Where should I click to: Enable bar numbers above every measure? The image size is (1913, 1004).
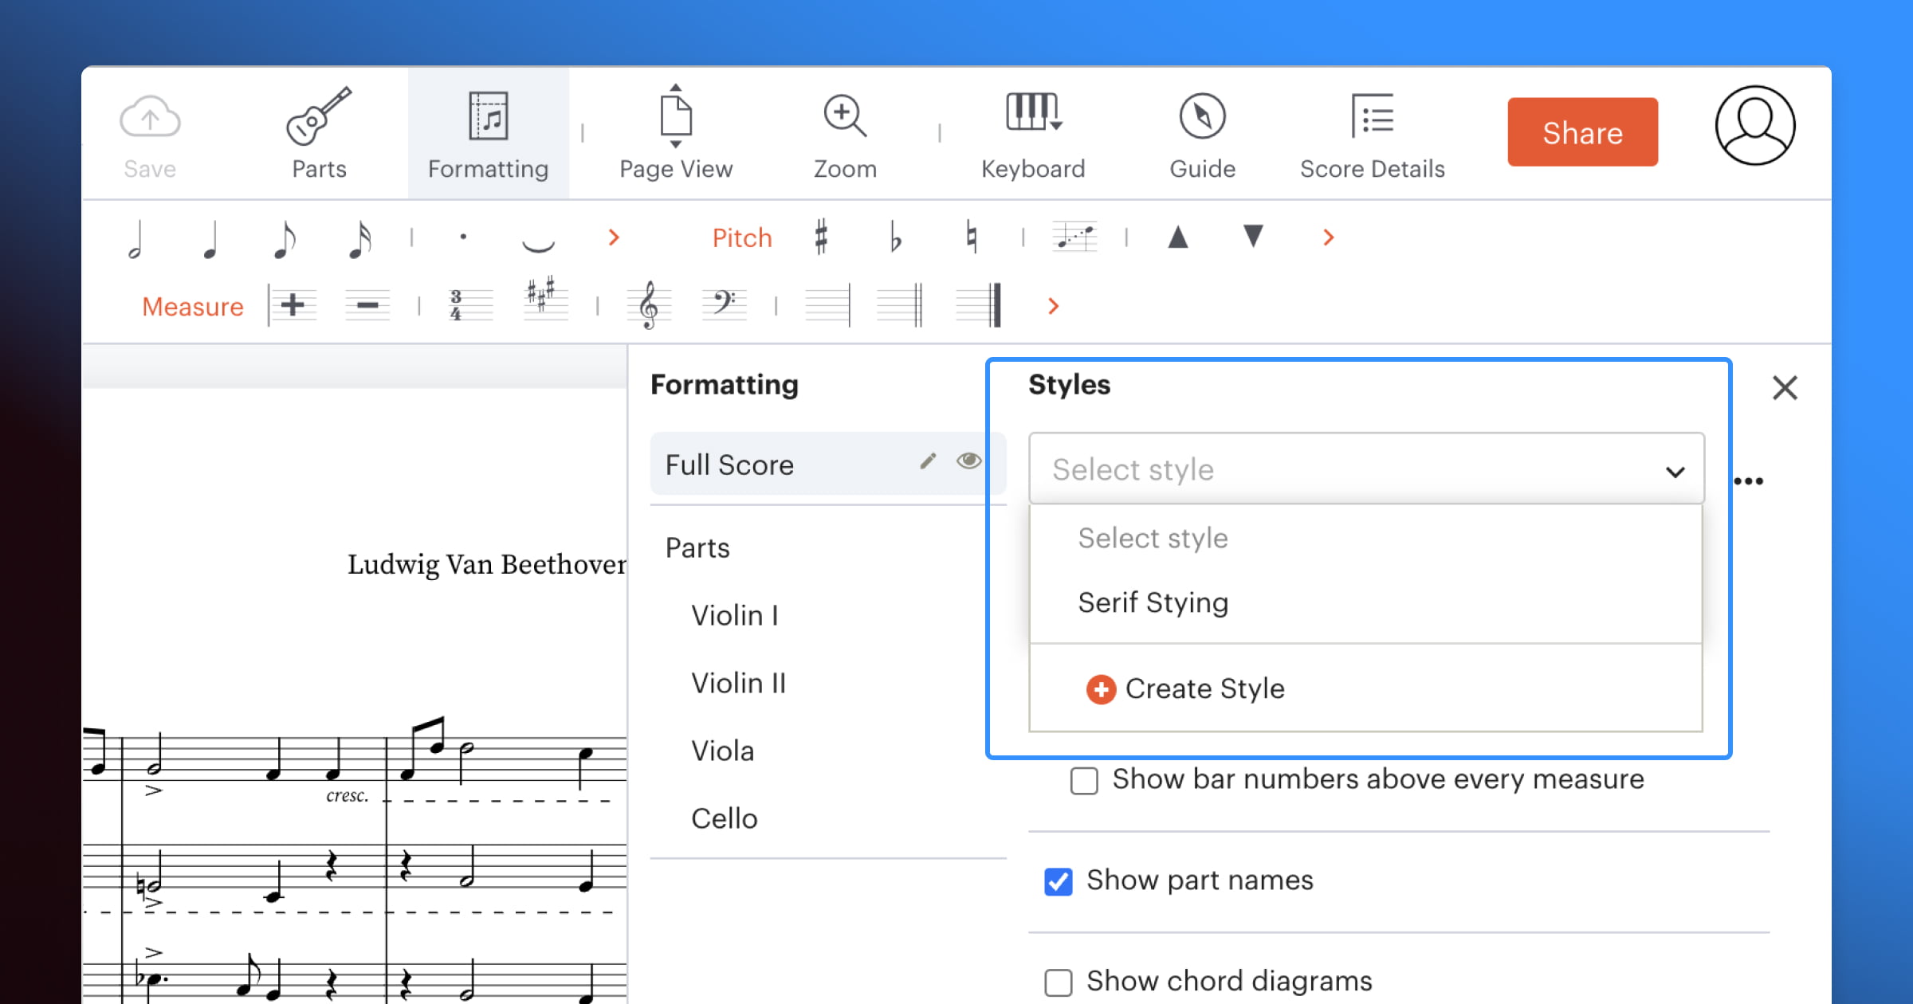point(1084,781)
